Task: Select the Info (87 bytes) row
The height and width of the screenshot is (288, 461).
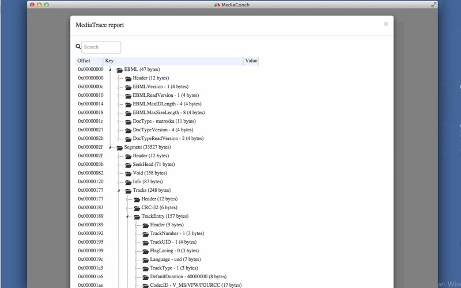Action: [x=148, y=181]
